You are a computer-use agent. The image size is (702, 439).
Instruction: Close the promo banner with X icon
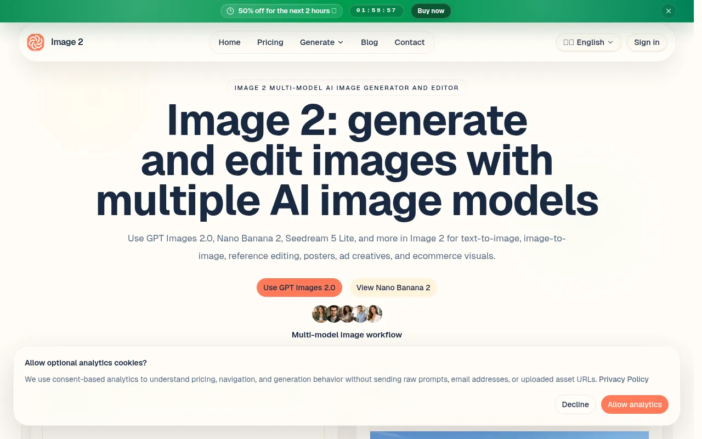pos(668,11)
